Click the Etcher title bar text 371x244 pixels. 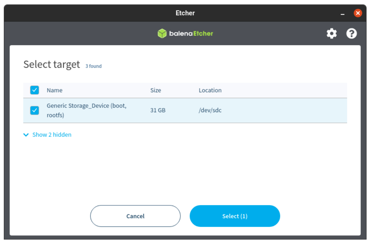click(185, 13)
